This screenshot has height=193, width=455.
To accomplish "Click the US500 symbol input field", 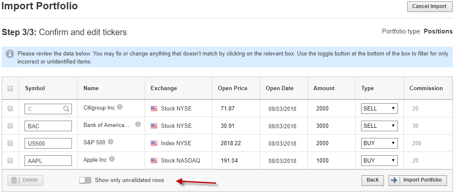I will coord(48,143).
